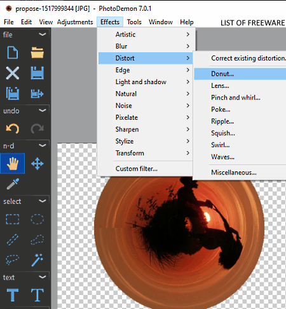Close the image with the X icon

13,73
